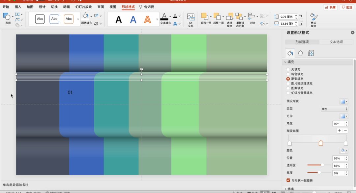This screenshot has height=193, width=356.
Task: Click the text effects blue A icon
Action: click(x=175, y=24)
